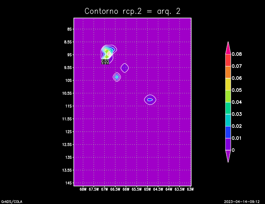Click the purple bottom arrow of the color bar
The image size is (265, 204).
point(228,155)
